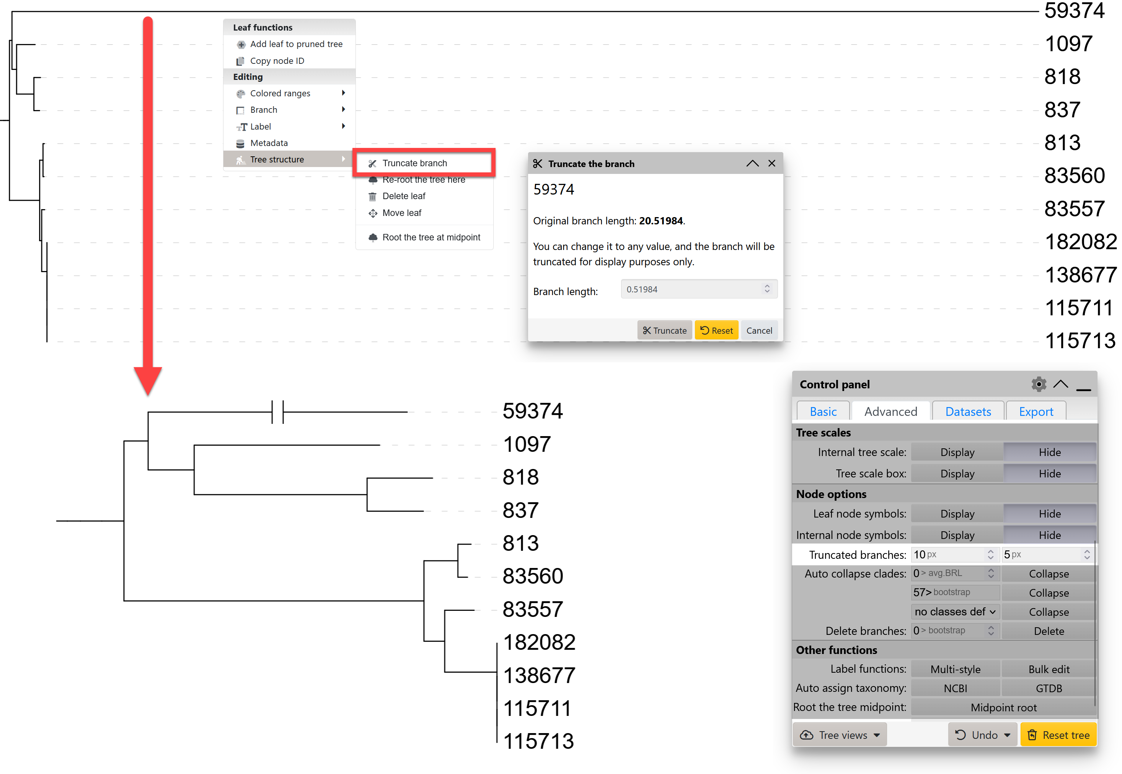
Task: Collapse the Truncate the branch dialog
Action: [752, 164]
